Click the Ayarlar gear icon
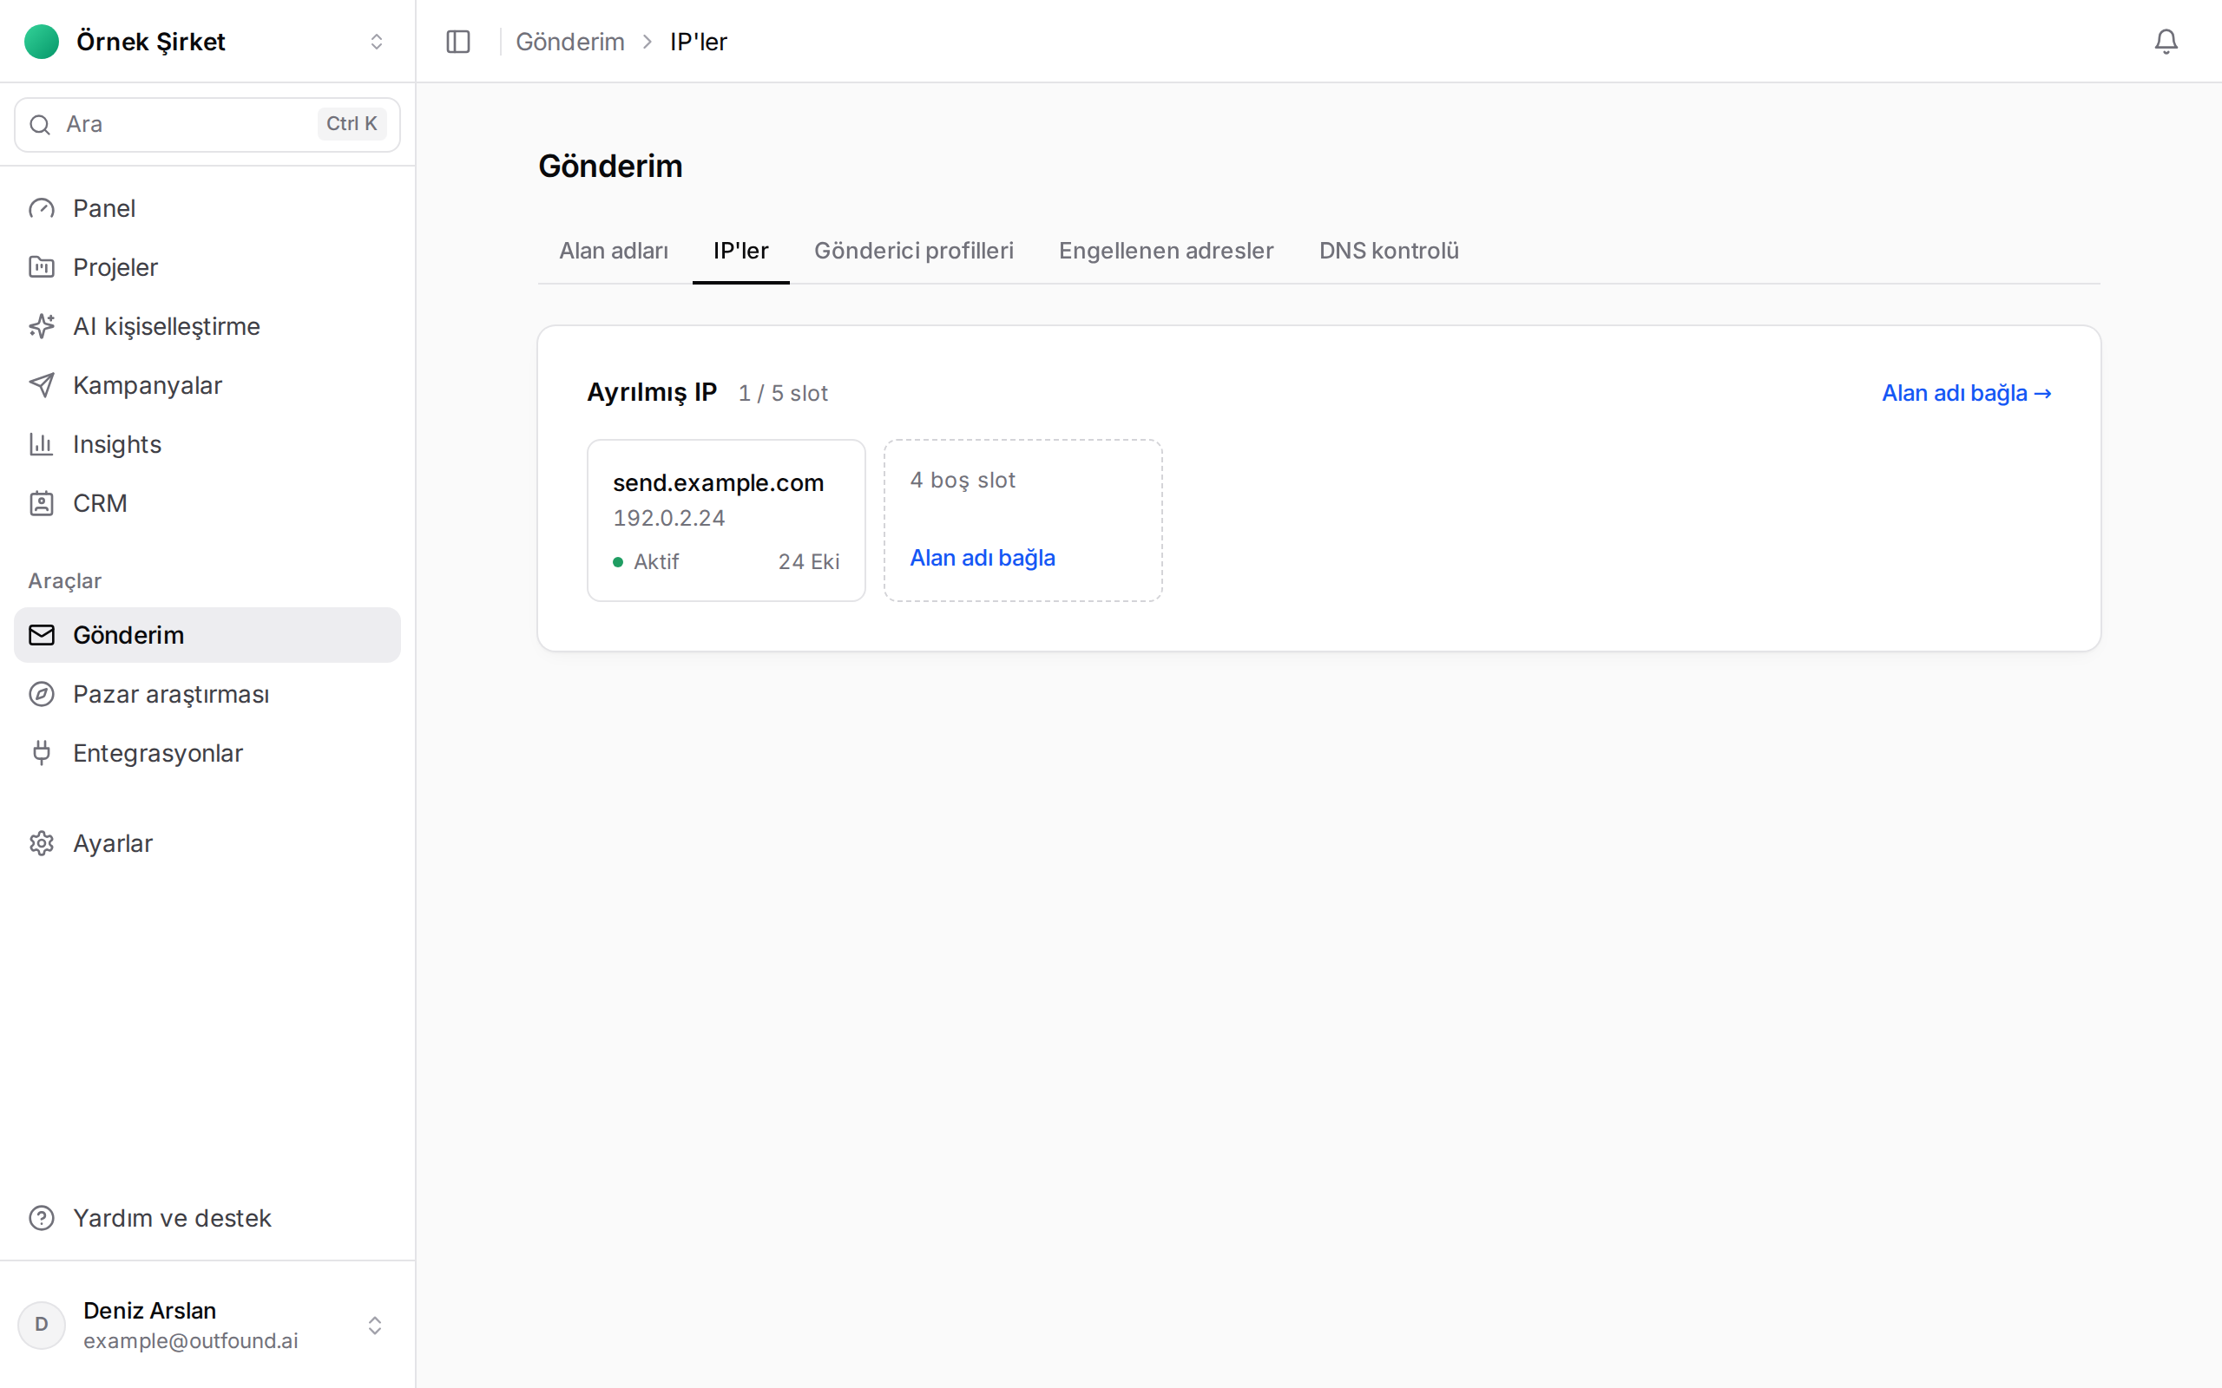This screenshot has height=1388, width=2222. point(42,843)
